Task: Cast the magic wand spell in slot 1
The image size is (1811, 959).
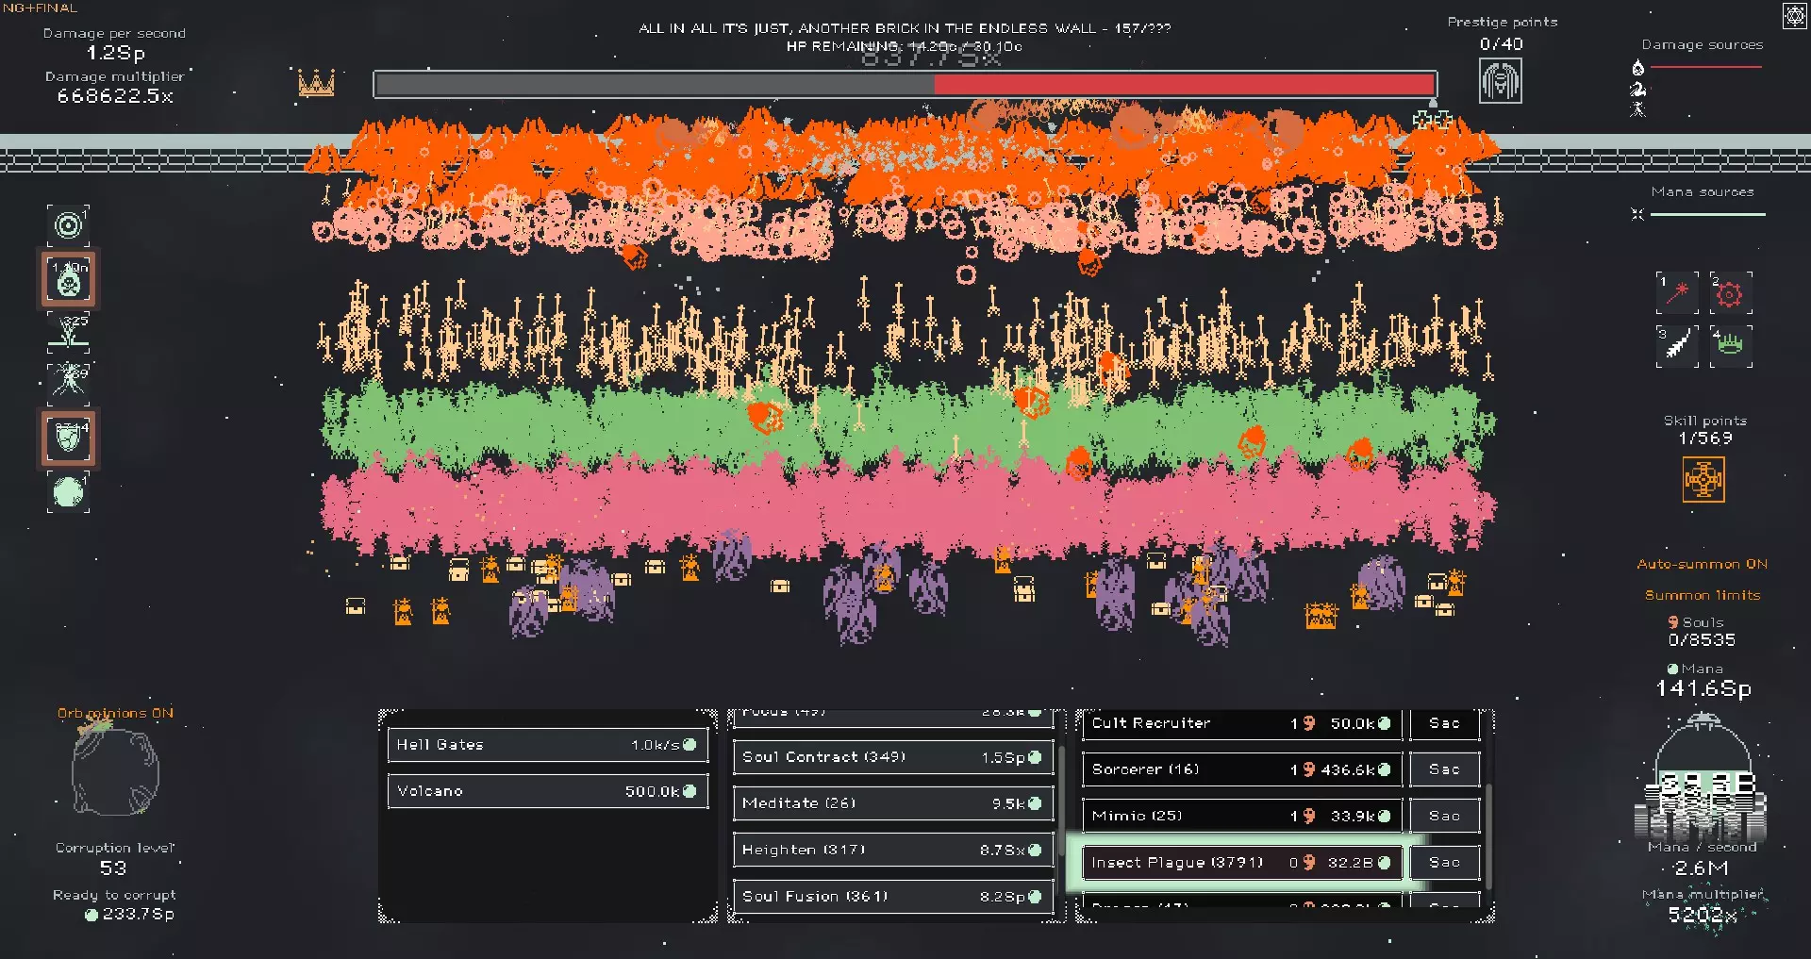Action: (1677, 293)
